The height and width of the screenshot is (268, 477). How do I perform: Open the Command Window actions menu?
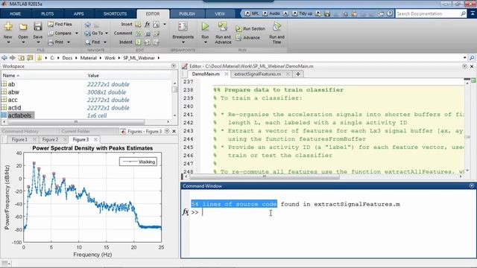point(472,186)
